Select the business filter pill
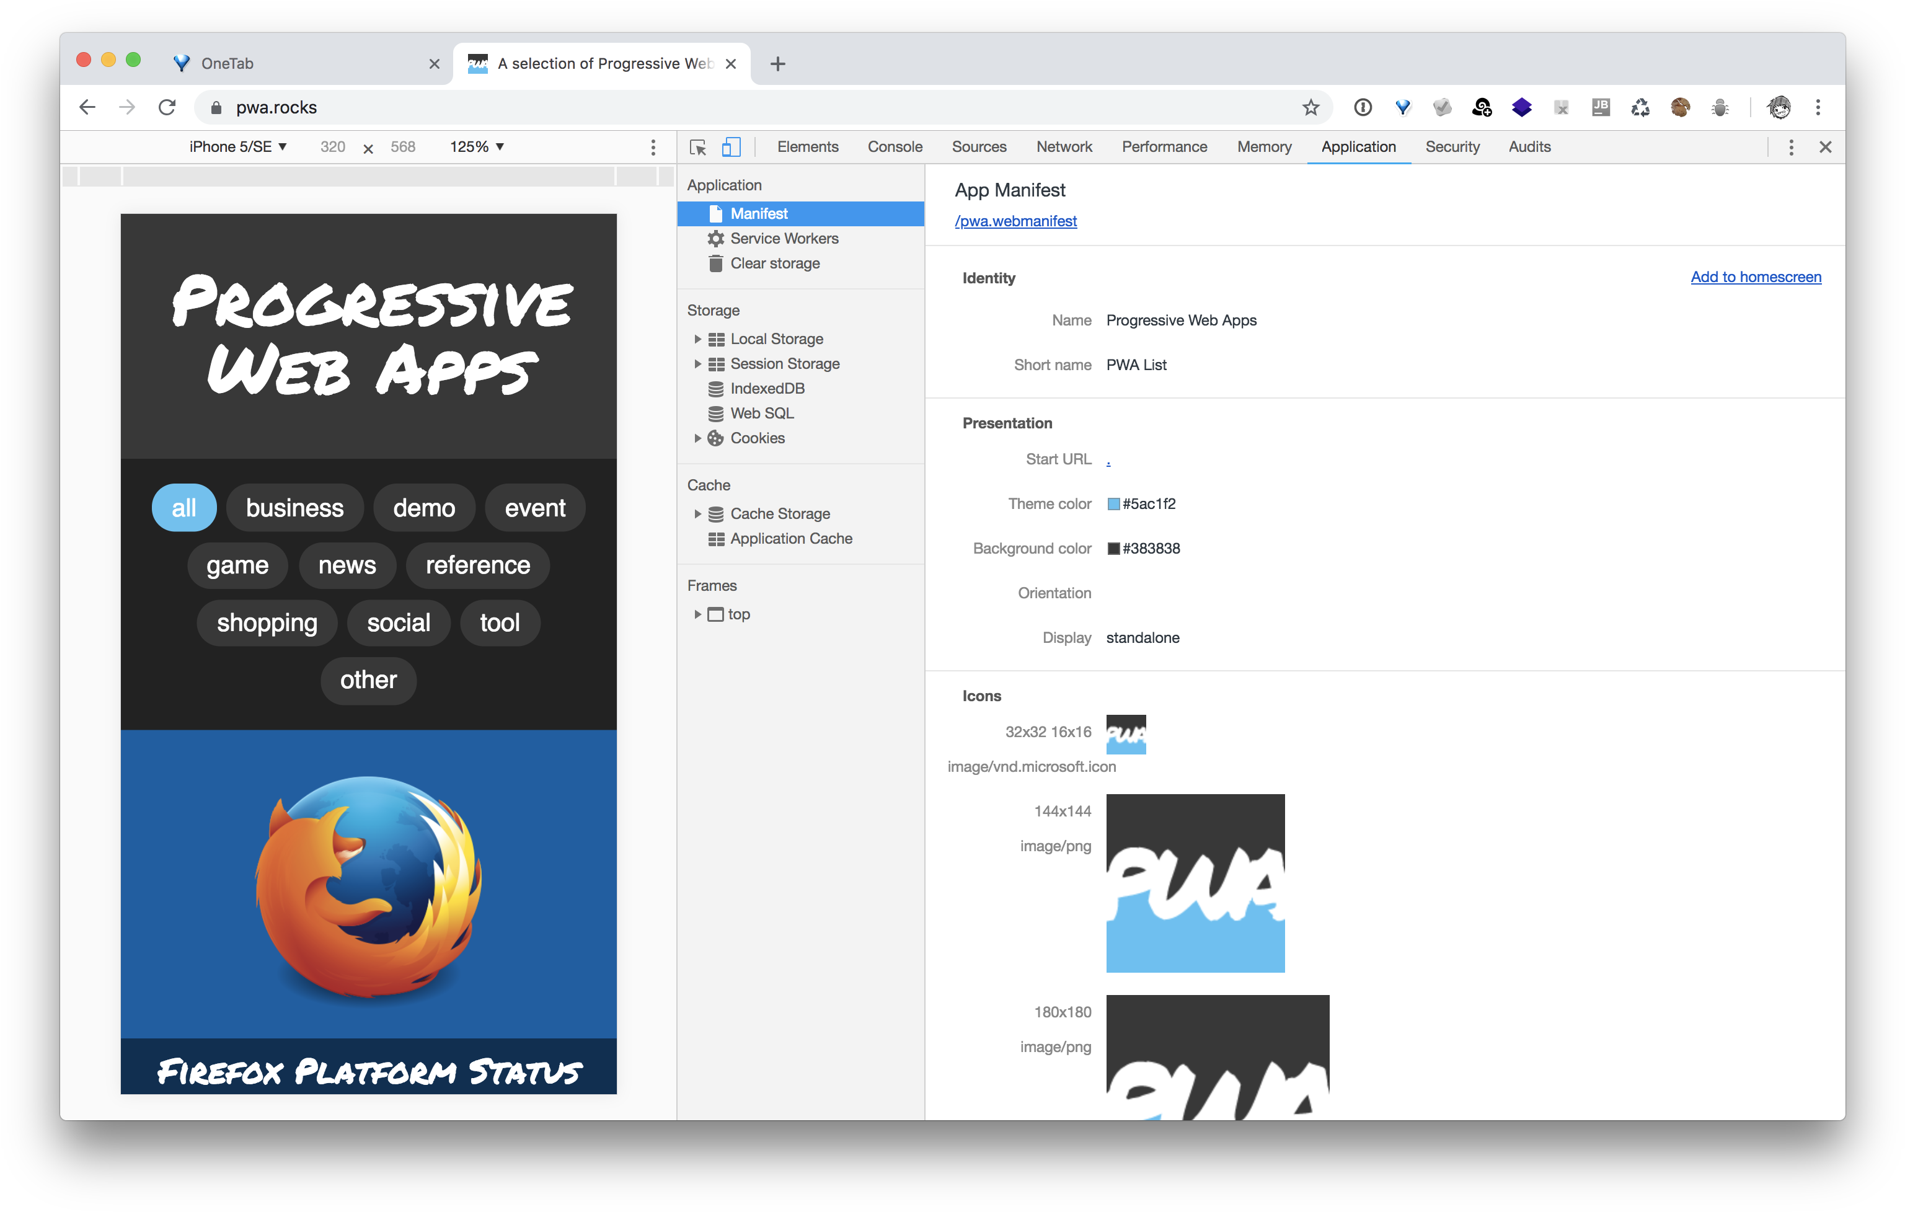Viewport: 1905px width, 1212px height. pos(294,507)
